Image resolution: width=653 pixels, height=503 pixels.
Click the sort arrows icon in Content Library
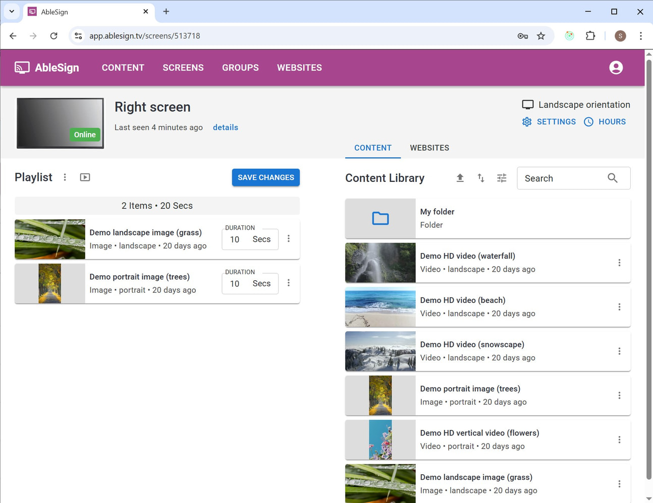point(480,178)
